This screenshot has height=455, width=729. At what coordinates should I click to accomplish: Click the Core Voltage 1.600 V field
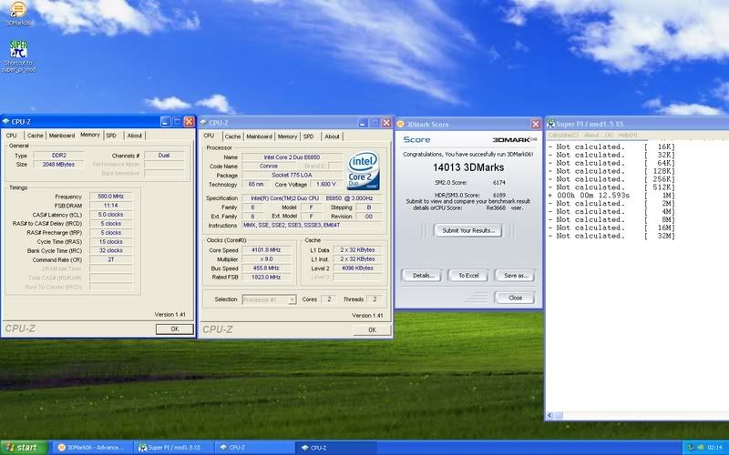(325, 185)
